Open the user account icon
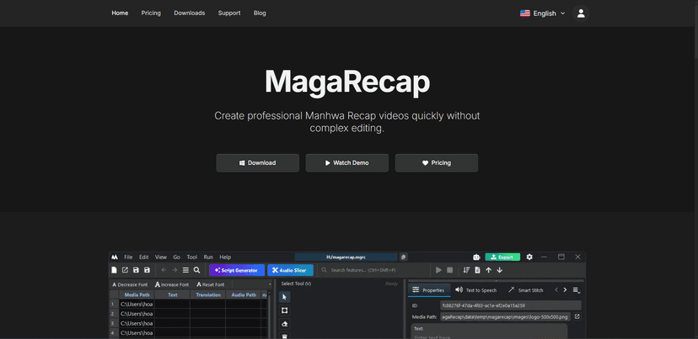 click(581, 13)
